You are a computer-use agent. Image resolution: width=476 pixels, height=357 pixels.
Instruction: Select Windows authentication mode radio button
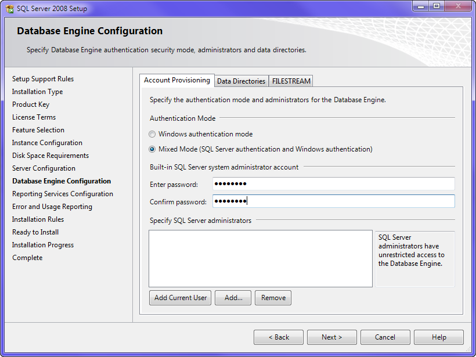(152, 134)
